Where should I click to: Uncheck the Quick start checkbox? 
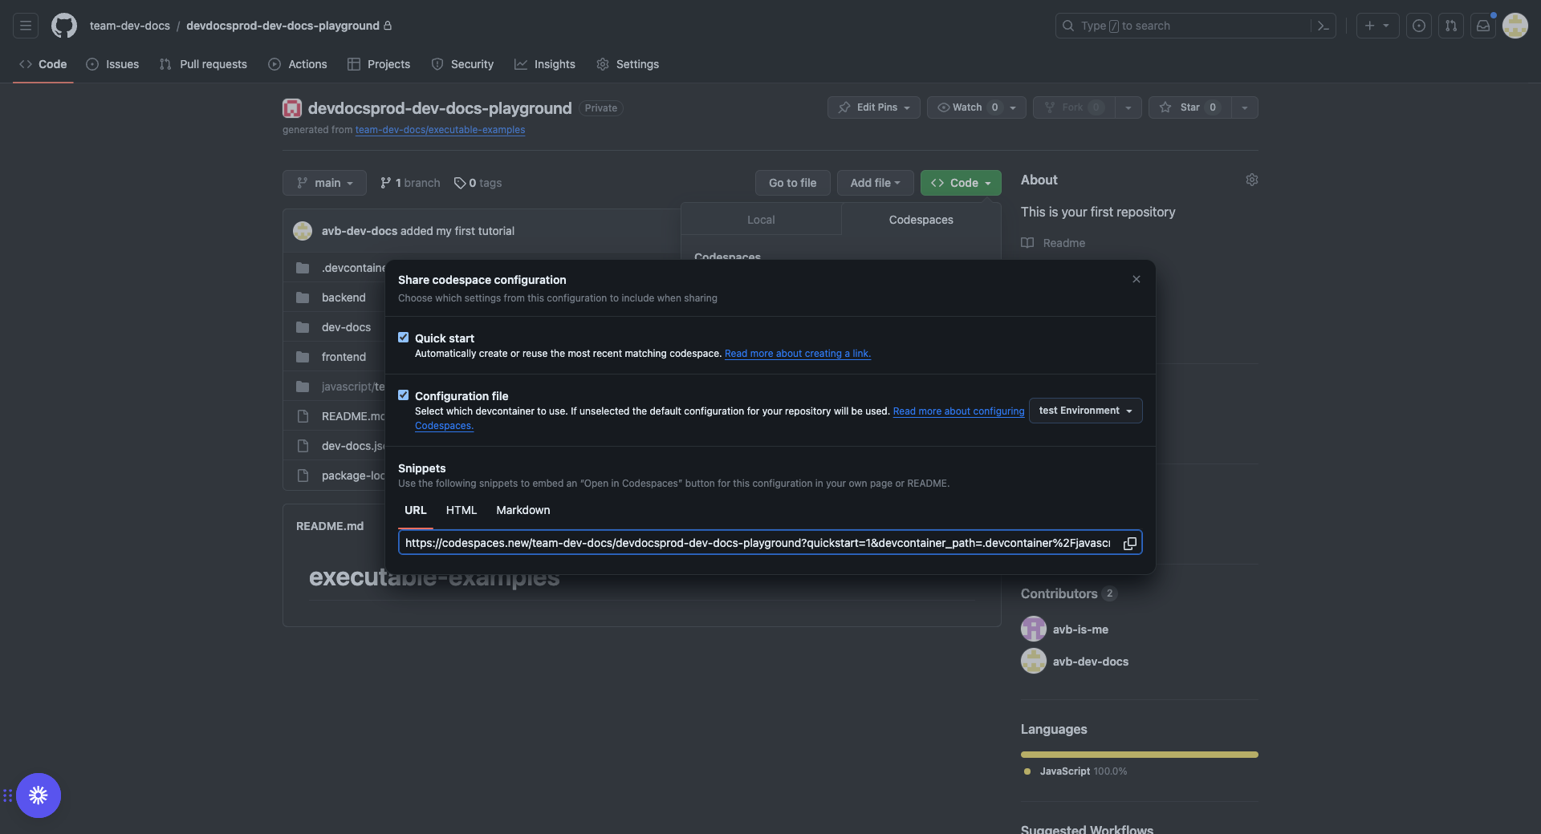pyautogui.click(x=404, y=338)
